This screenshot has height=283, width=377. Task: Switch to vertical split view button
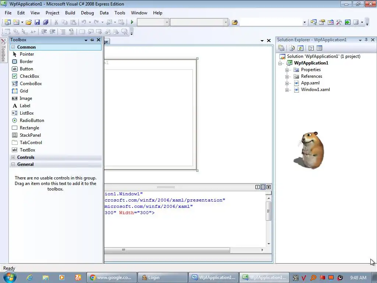(257, 187)
